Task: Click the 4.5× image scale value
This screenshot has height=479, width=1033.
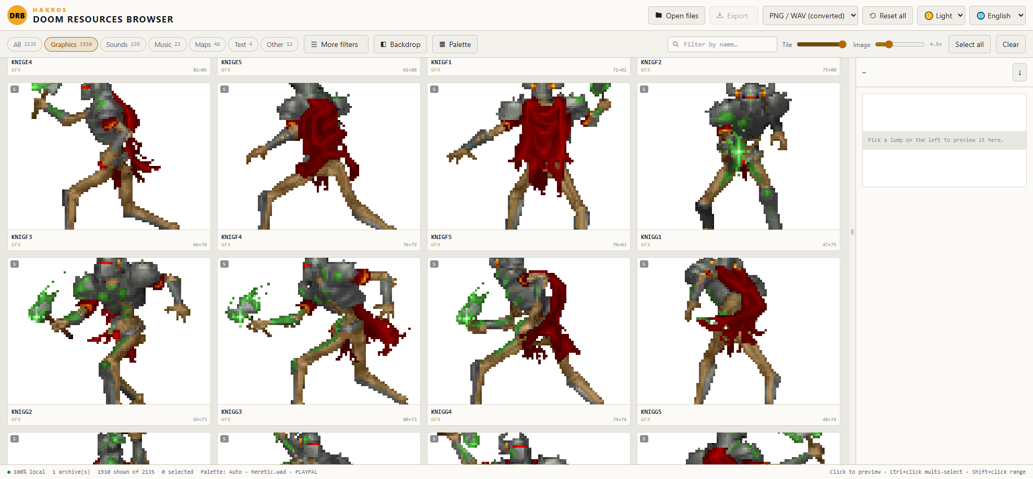Action: (935, 44)
